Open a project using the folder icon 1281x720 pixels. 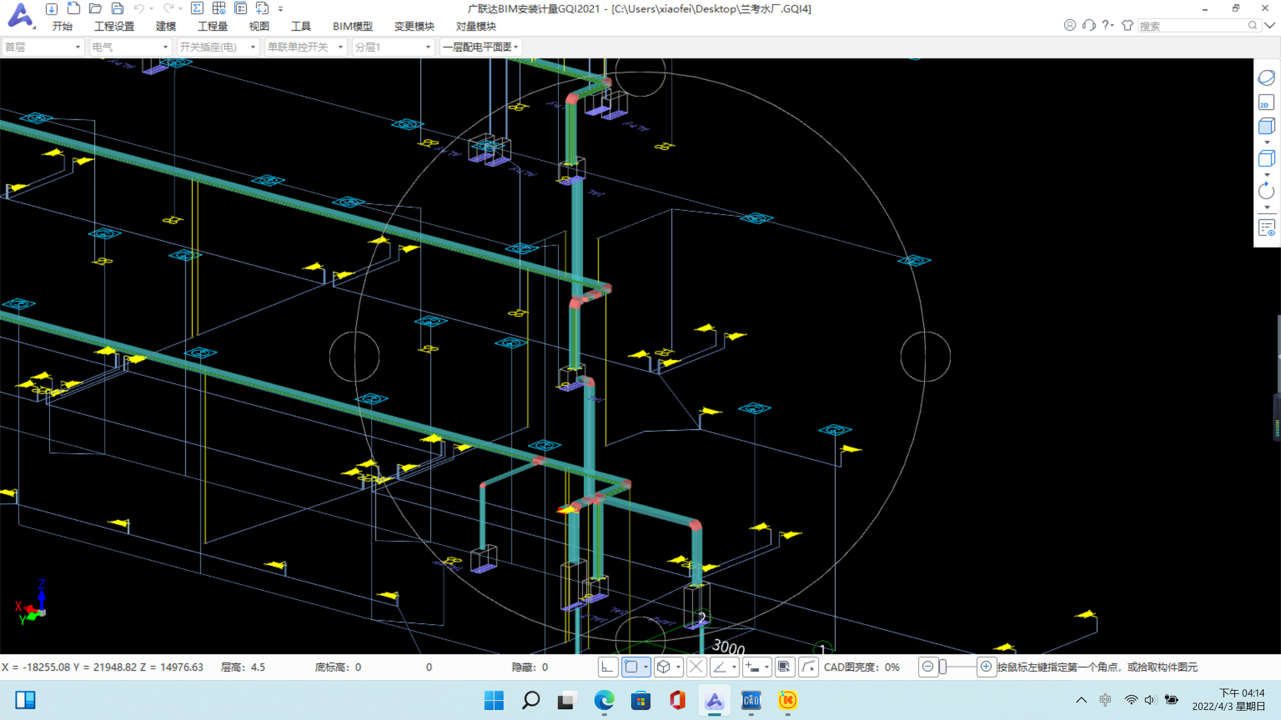(x=95, y=9)
